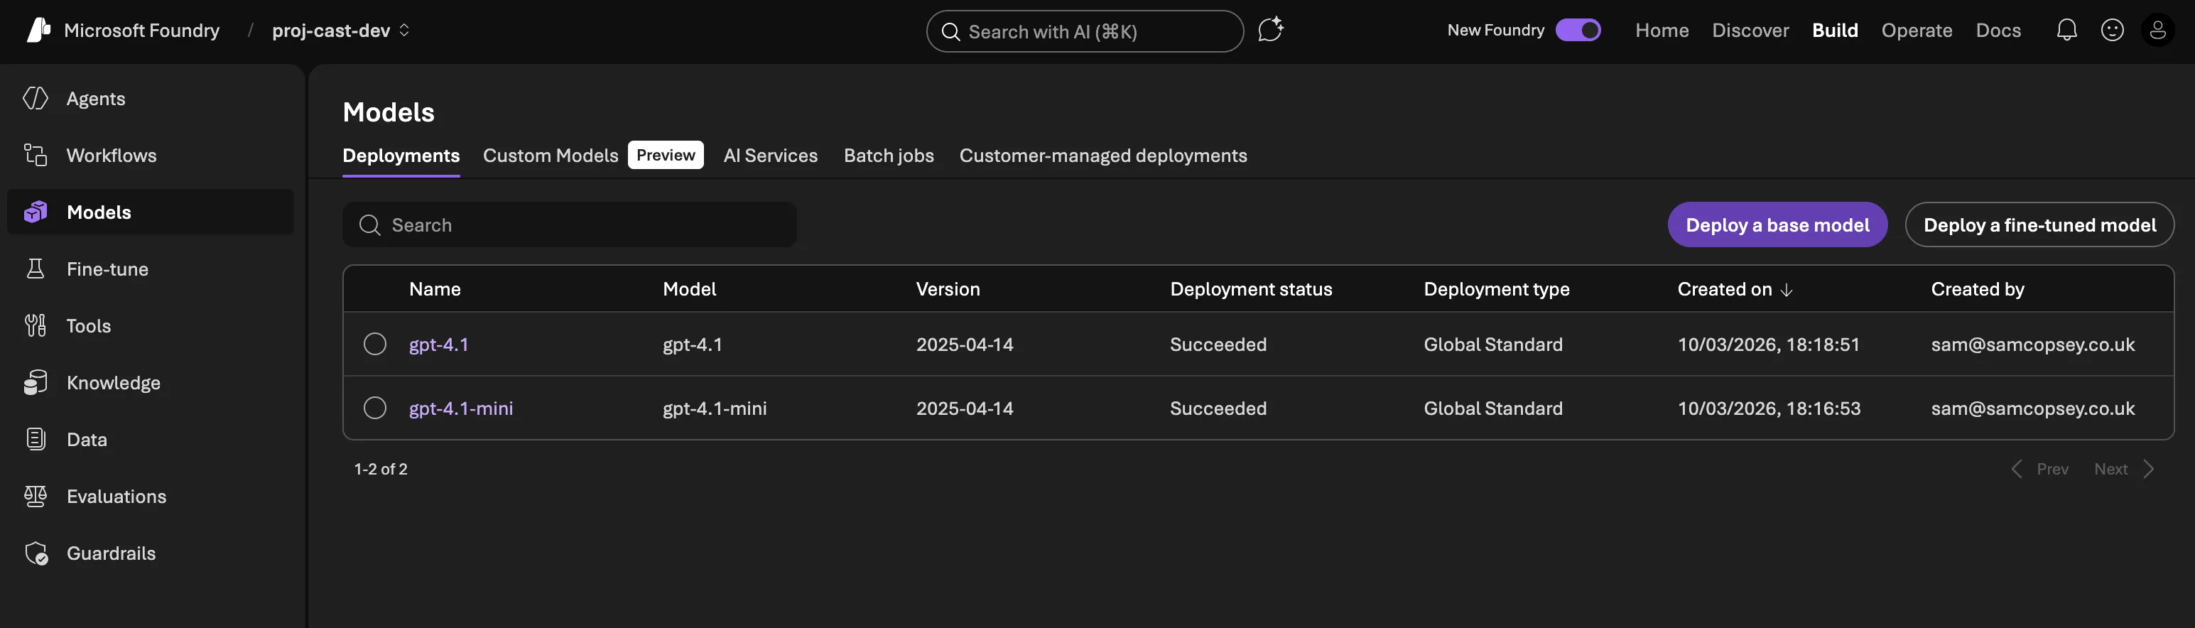Open the notifications bell icon
The image size is (2195, 628).
(x=2066, y=30)
